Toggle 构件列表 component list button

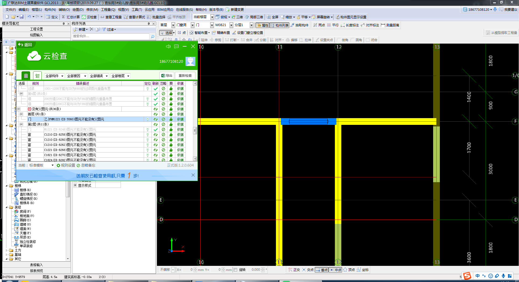(279, 25)
